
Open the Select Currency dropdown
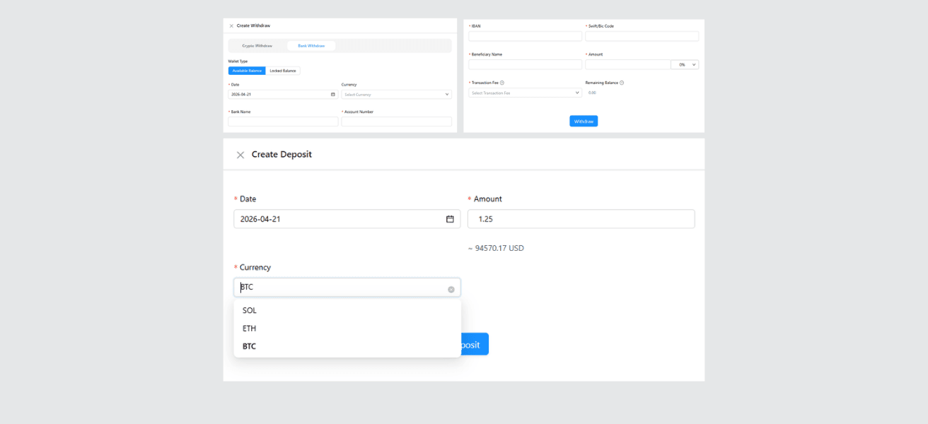point(396,94)
